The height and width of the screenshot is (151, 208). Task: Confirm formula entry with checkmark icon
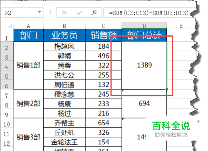coord(79,13)
